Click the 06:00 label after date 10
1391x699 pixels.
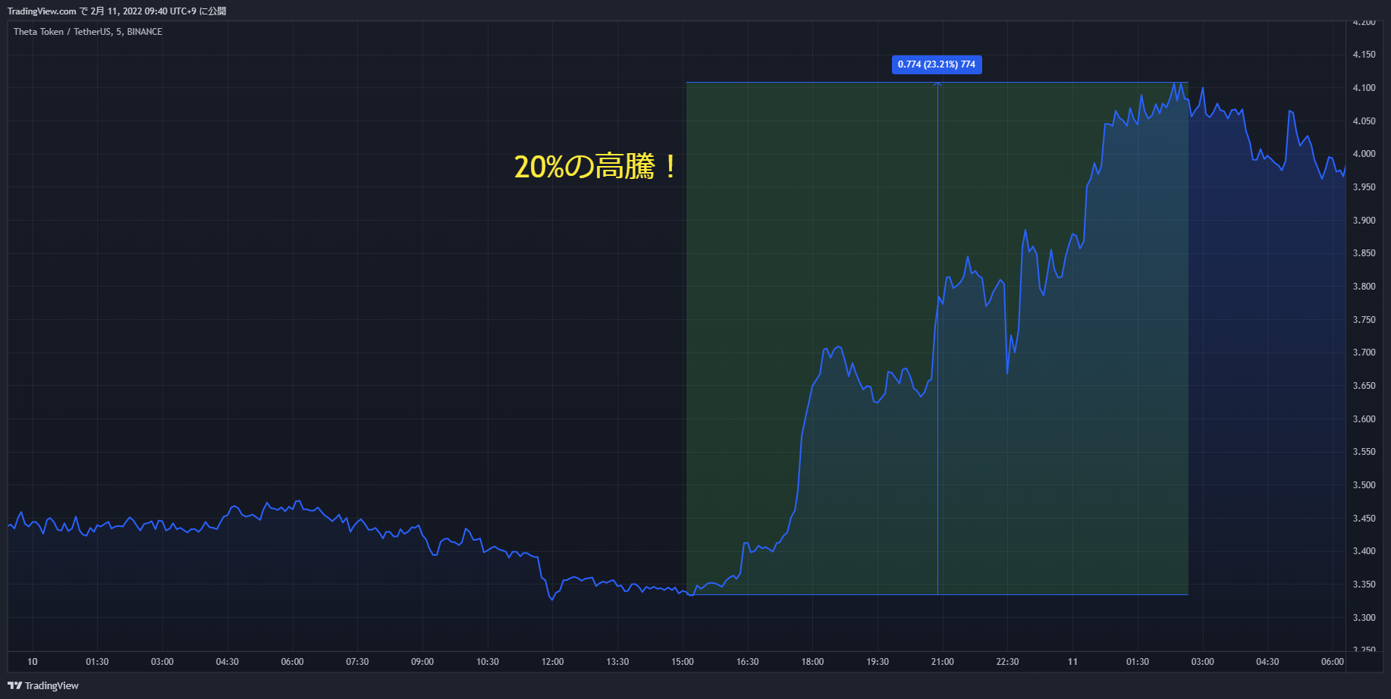click(x=293, y=662)
